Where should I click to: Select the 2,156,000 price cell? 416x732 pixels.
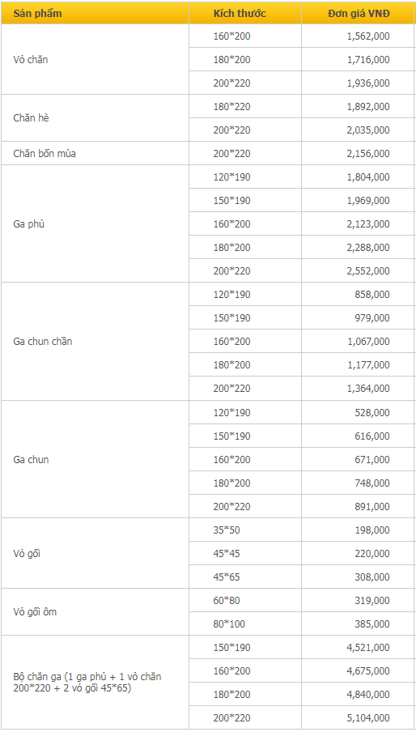click(x=358, y=154)
